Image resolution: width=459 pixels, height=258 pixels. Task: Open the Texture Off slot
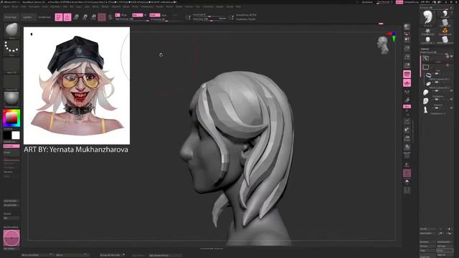(11, 82)
